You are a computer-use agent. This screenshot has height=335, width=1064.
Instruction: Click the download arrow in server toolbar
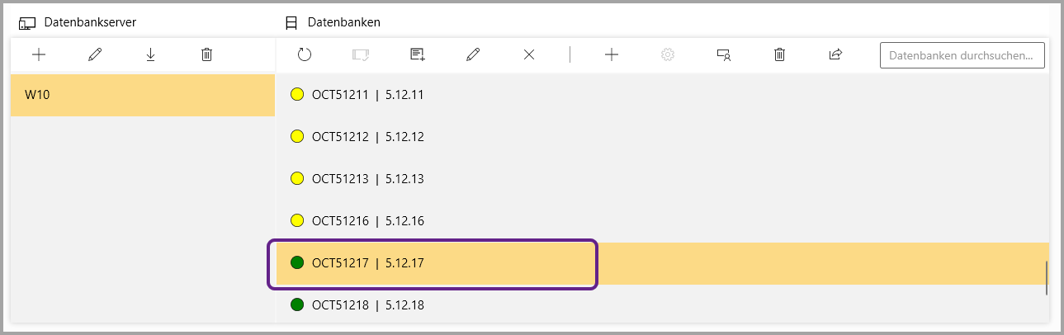[x=150, y=55]
